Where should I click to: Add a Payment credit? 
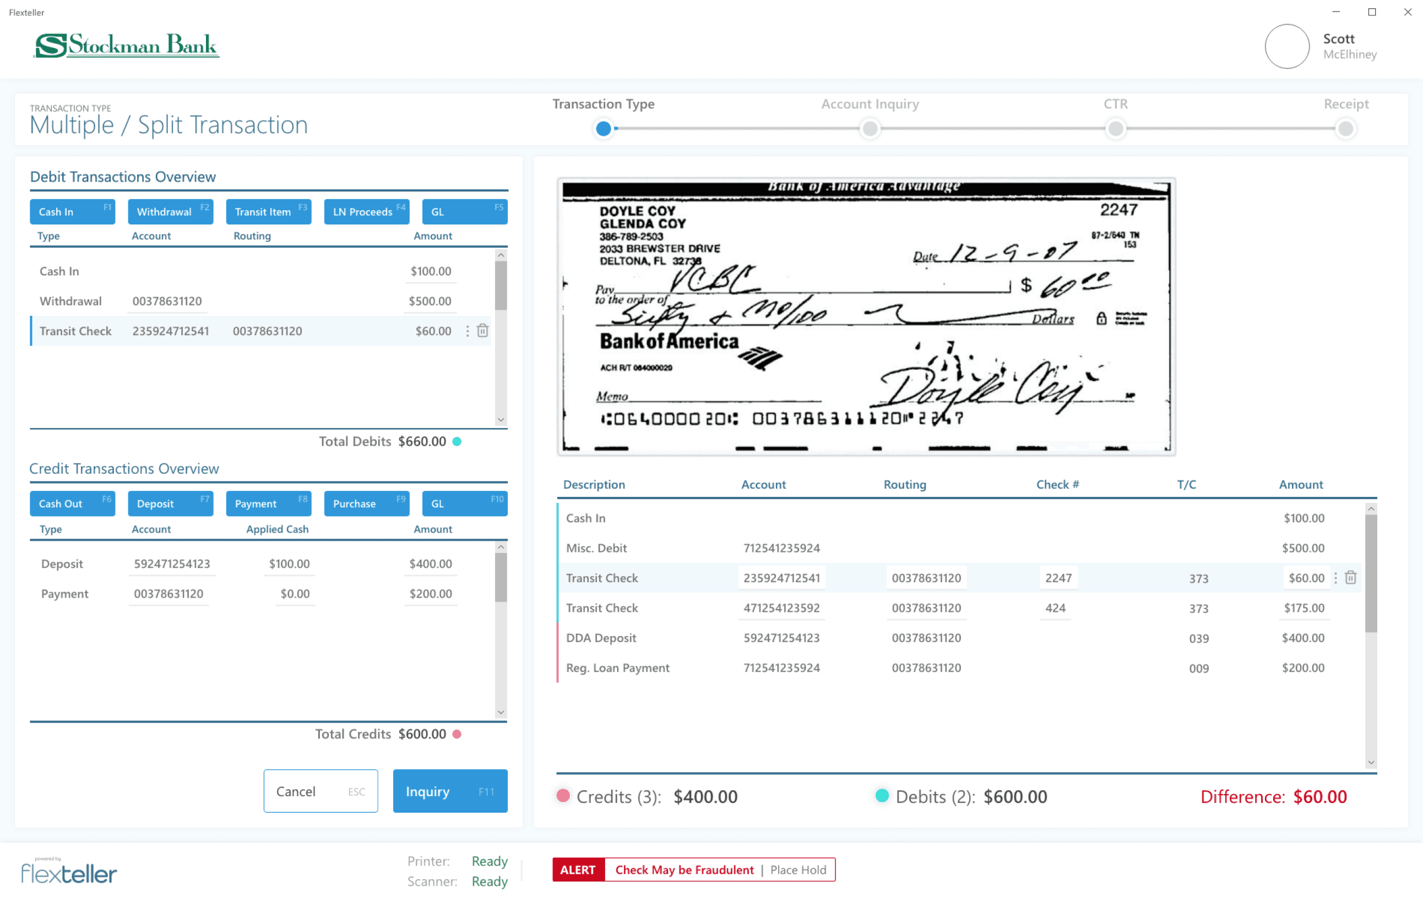coord(268,503)
